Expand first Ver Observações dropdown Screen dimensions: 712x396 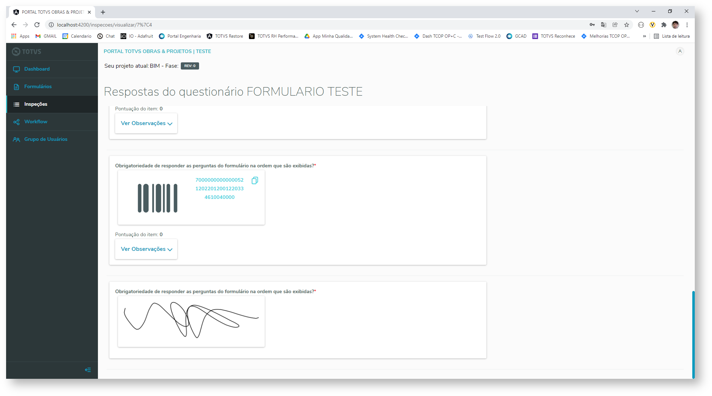146,123
